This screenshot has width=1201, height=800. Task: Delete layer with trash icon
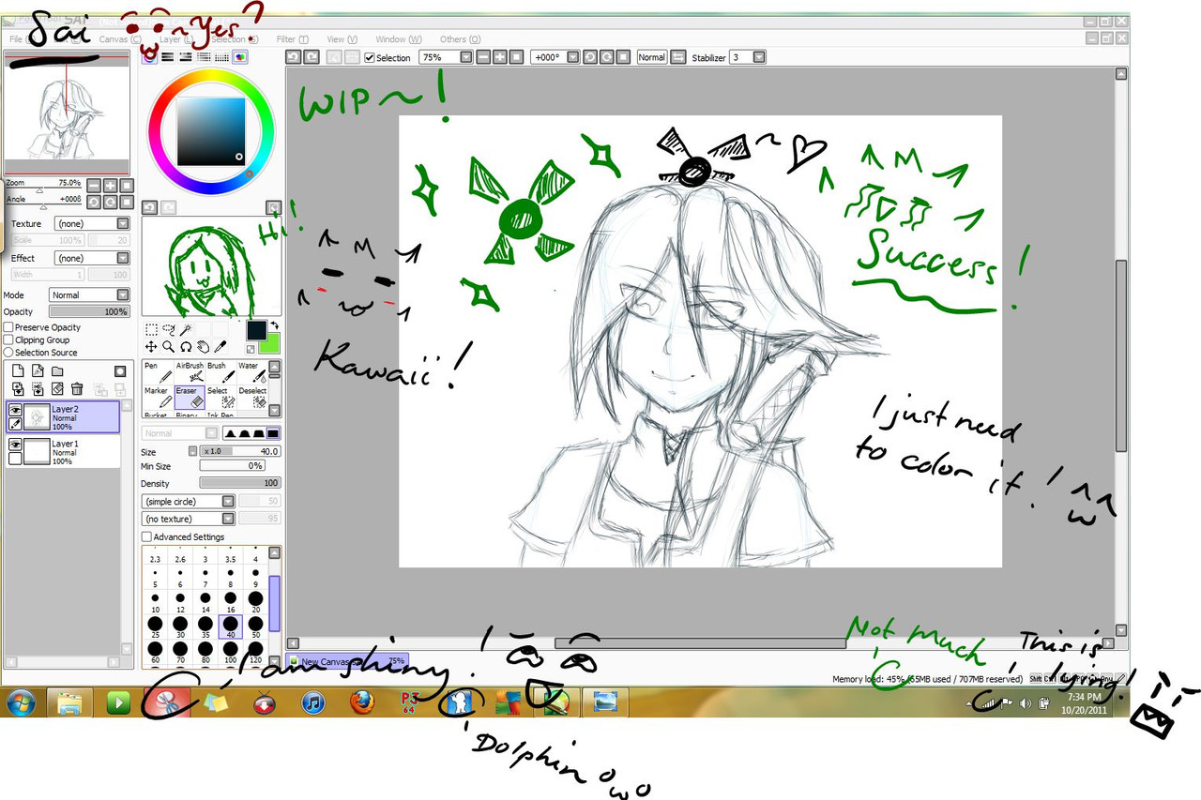pyautogui.click(x=77, y=388)
